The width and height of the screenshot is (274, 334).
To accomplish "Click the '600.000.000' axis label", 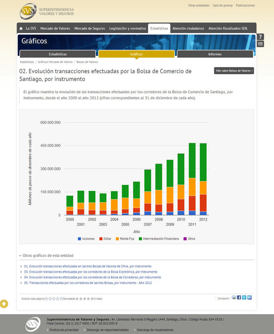I will pos(51,122).
